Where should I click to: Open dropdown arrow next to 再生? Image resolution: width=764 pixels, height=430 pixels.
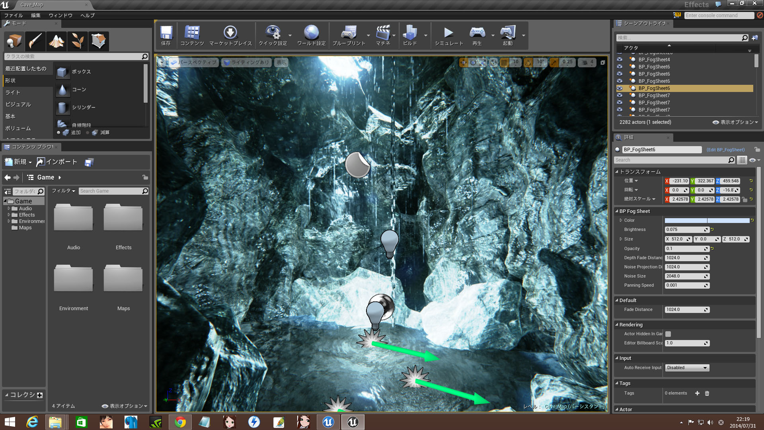(493, 35)
